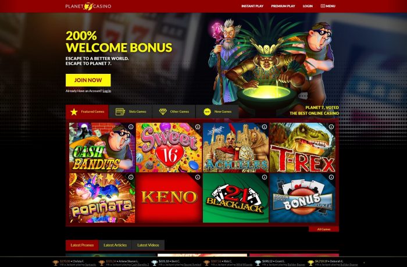Switch to the Latest Articles tab
Viewport: 407px width, 267px height.
(115, 245)
